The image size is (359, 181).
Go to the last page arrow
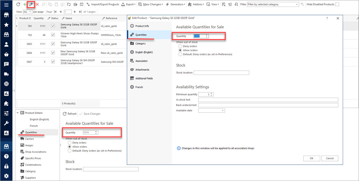tap(80, 12)
